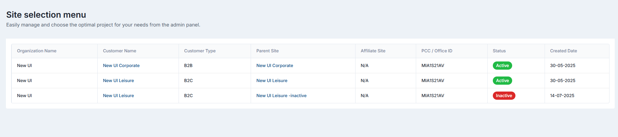The image size is (618, 137).
Task: Click the PCC / Office ID column header
Action: pyautogui.click(x=436, y=51)
